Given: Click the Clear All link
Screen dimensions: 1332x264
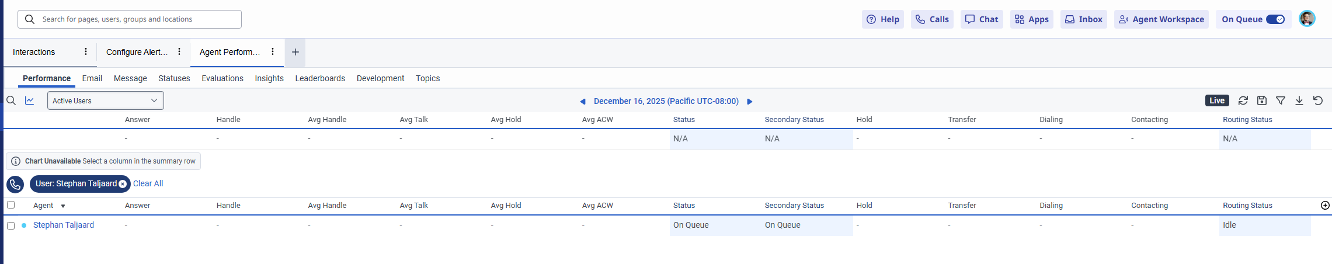Looking at the screenshot, I should pyautogui.click(x=148, y=183).
